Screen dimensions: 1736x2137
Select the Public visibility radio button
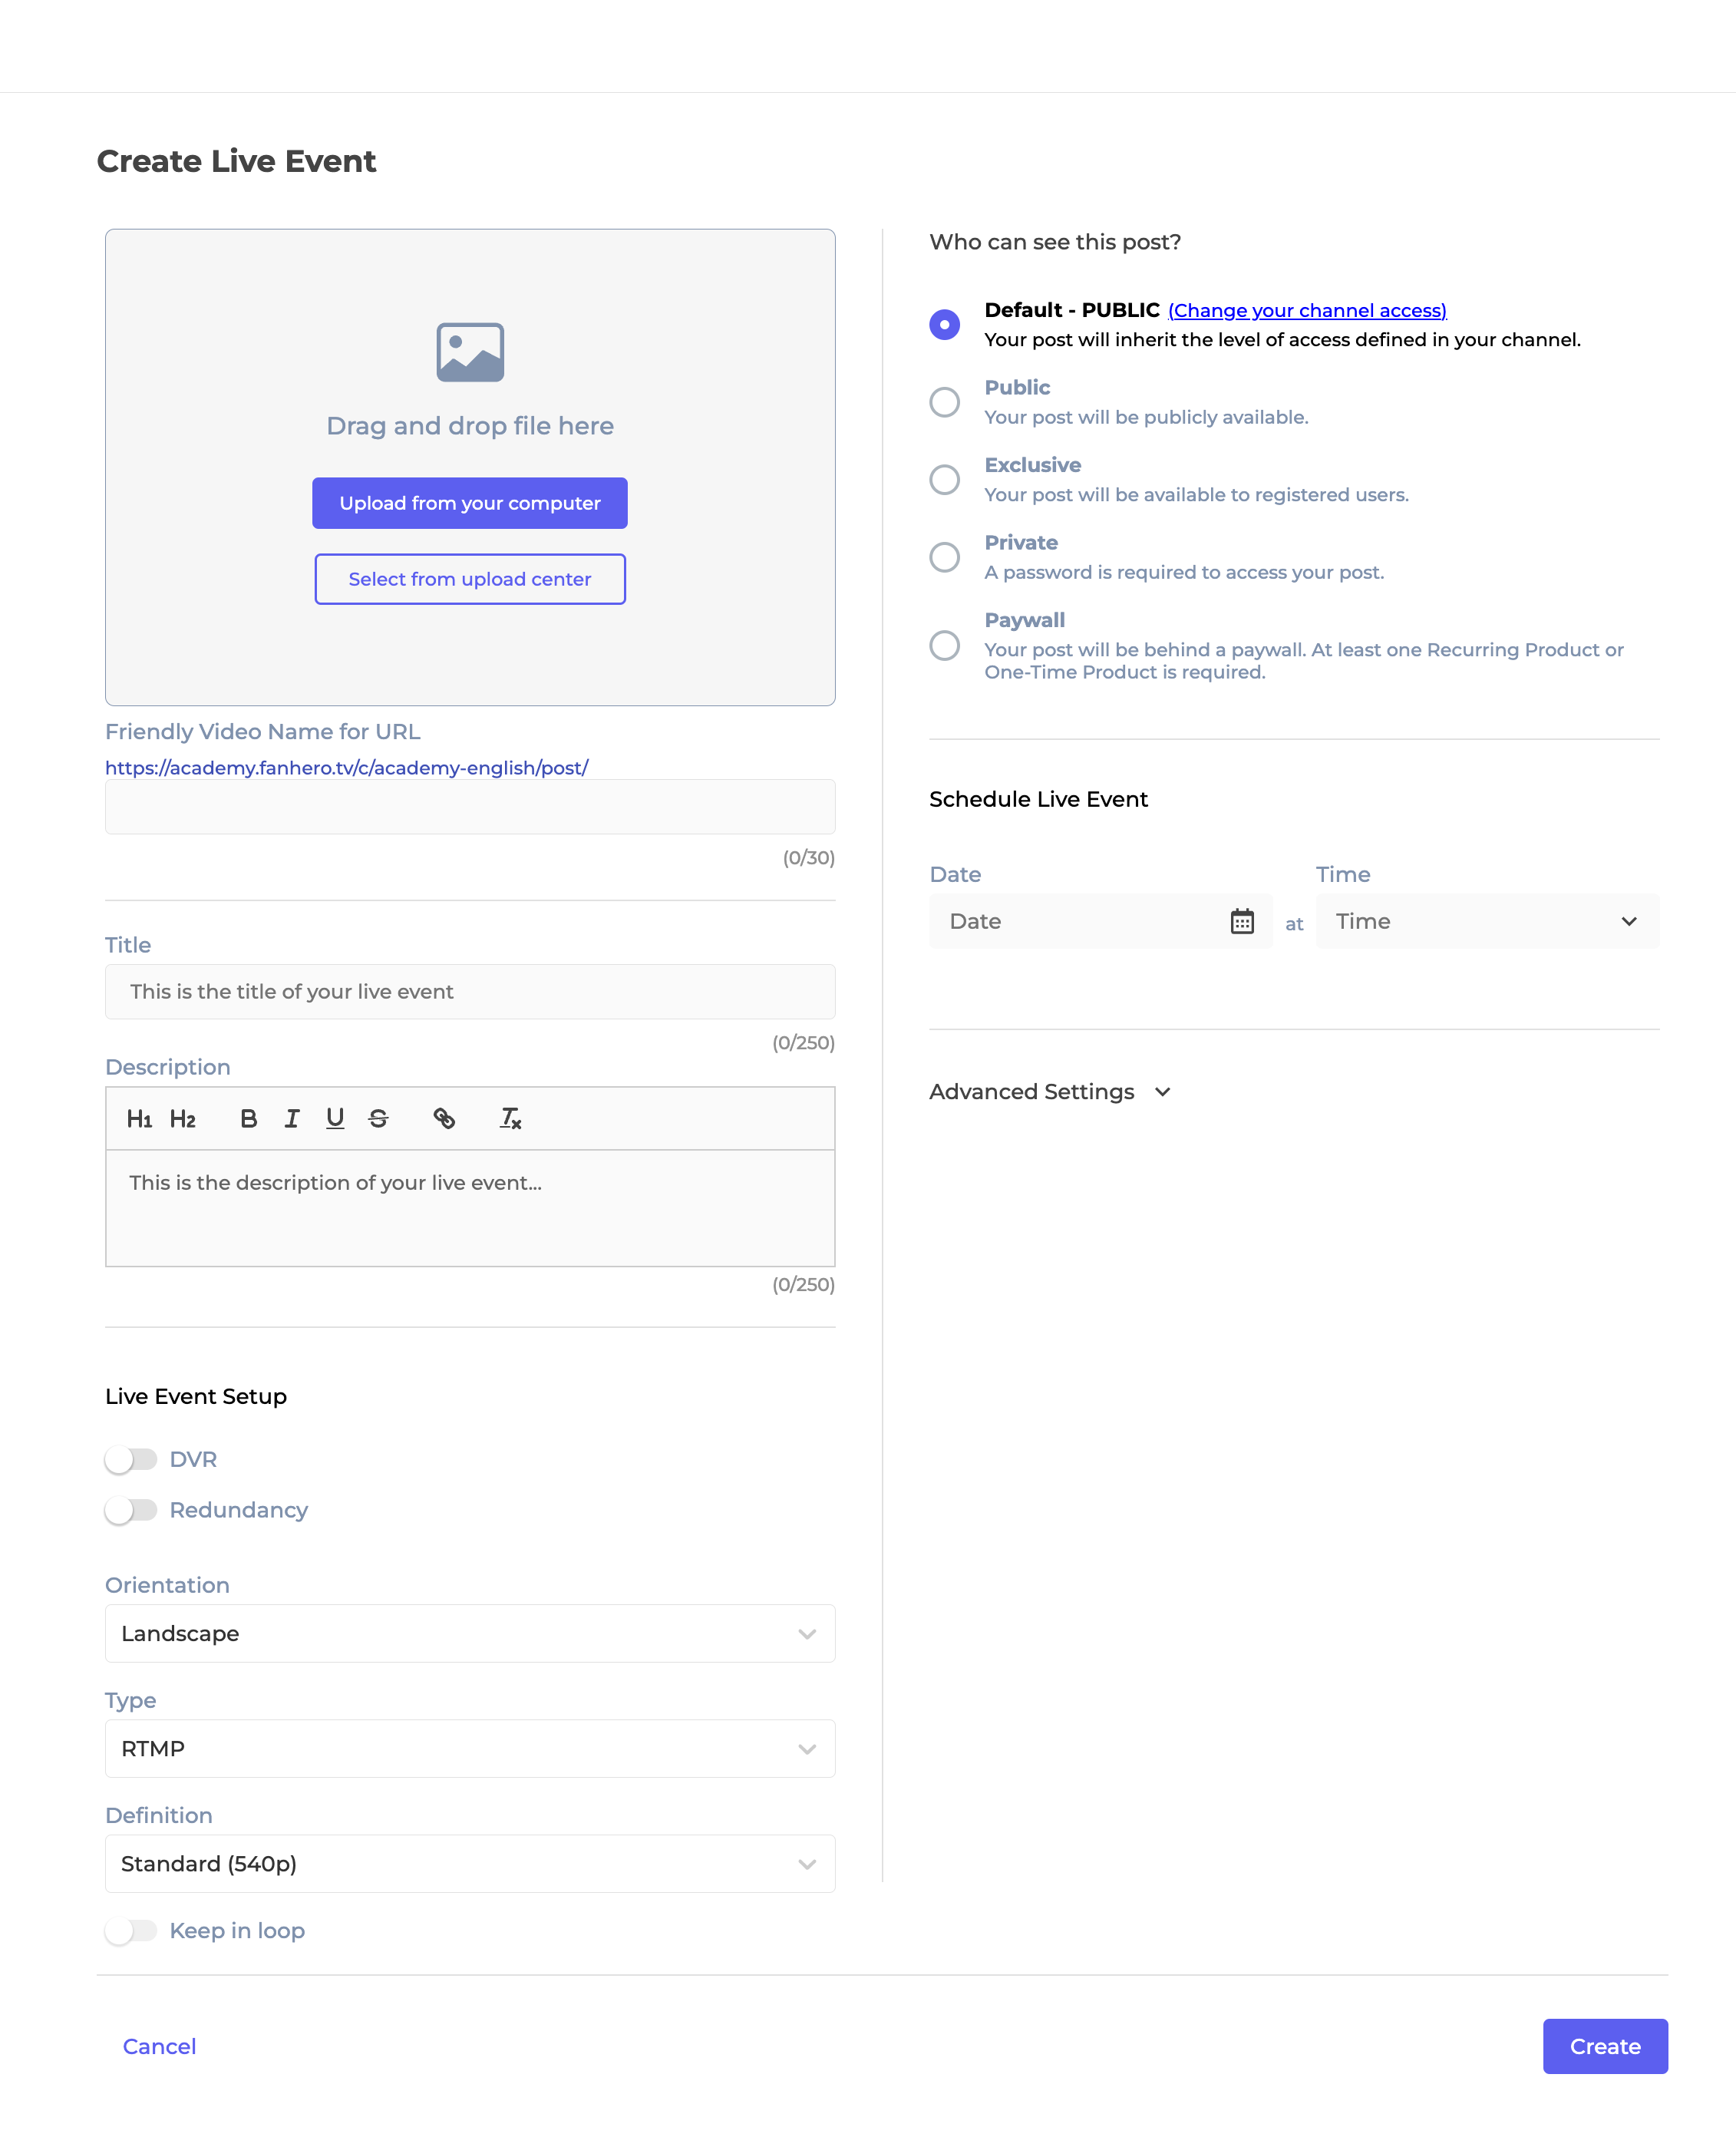[x=944, y=402]
